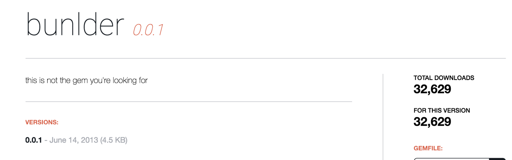The width and height of the screenshot is (512, 160).
Task: Click the dash between version and date
Action: click(x=46, y=140)
